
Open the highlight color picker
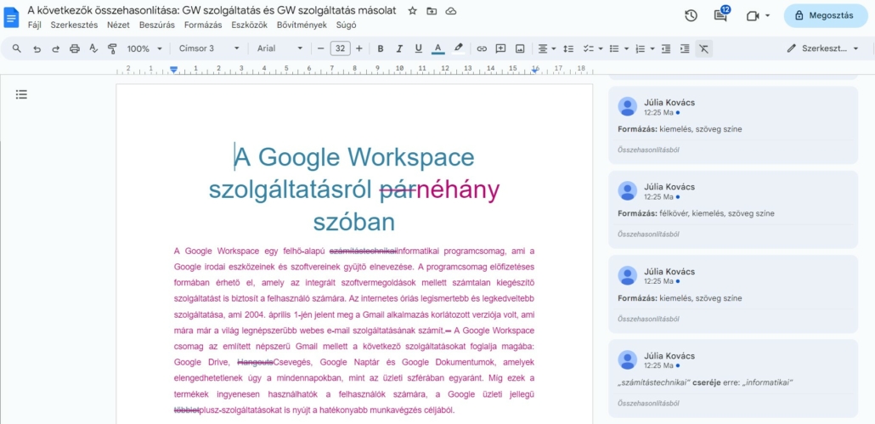pyautogui.click(x=459, y=48)
